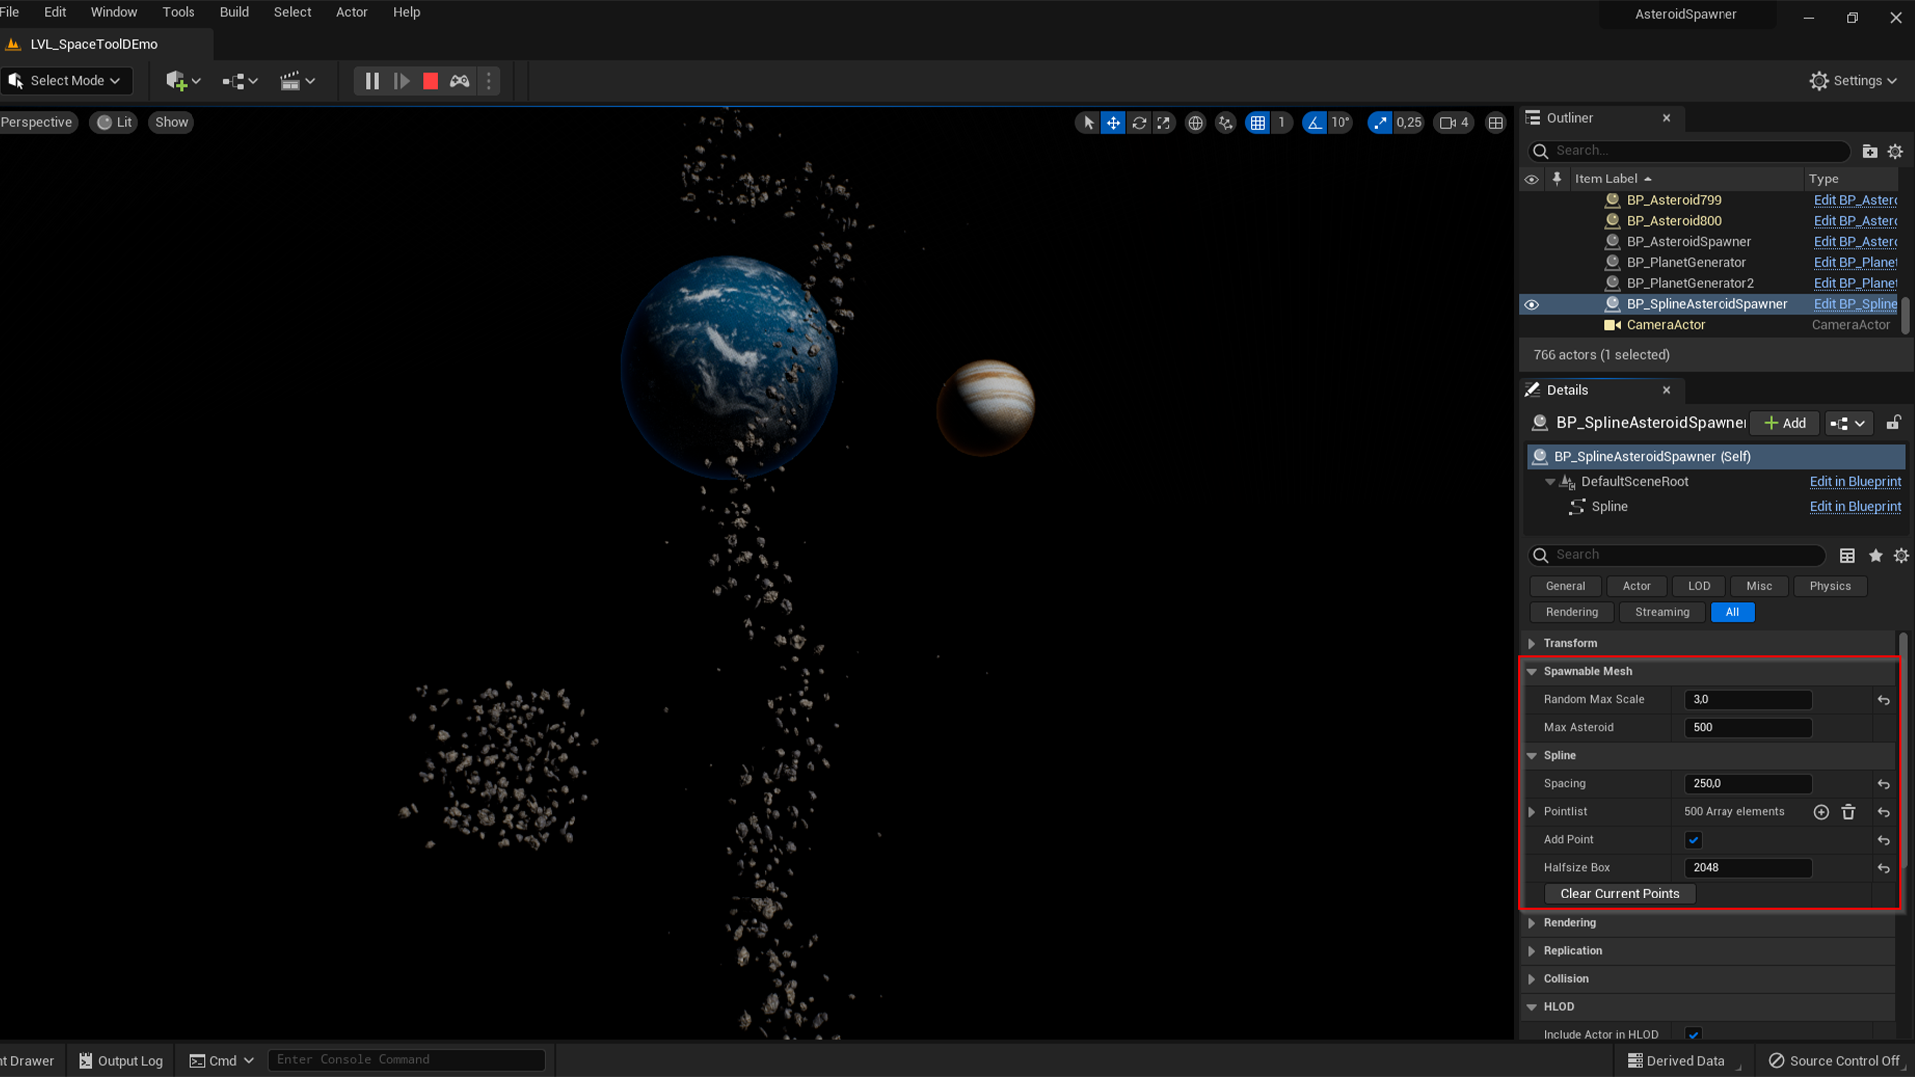This screenshot has width=1915, height=1077.
Task: Open the cinematics clapperboard dropdown
Action: [x=297, y=81]
